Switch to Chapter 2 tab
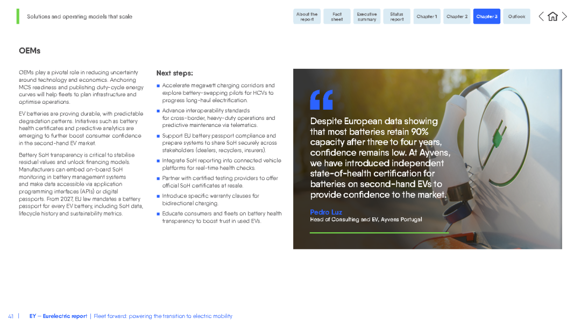The width and height of the screenshot is (581, 327). (457, 17)
